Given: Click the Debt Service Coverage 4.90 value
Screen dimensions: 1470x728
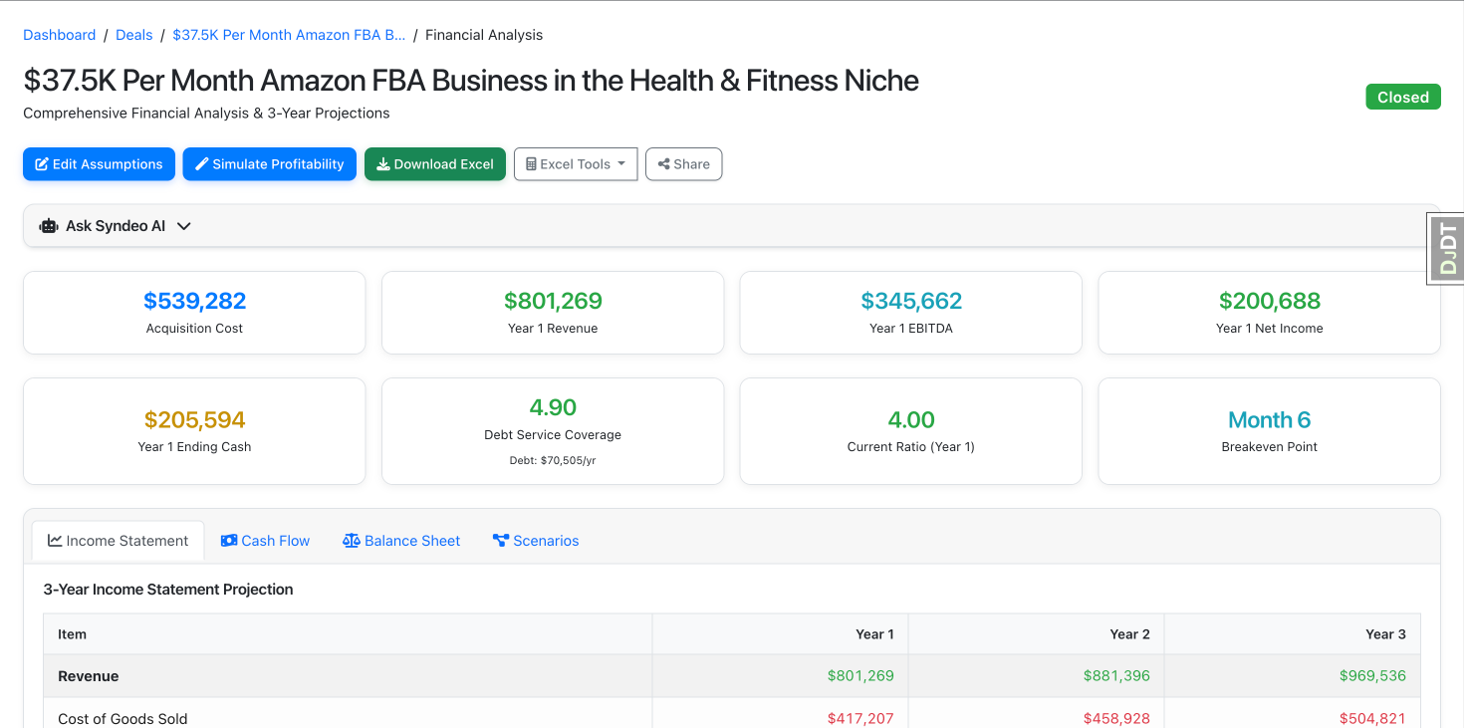Looking at the screenshot, I should tap(553, 407).
